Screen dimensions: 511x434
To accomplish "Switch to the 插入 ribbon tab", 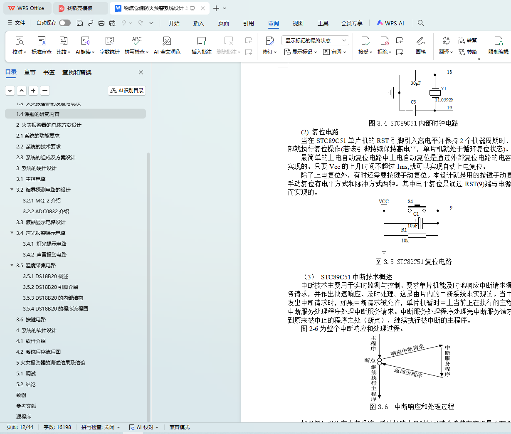I will point(198,23).
